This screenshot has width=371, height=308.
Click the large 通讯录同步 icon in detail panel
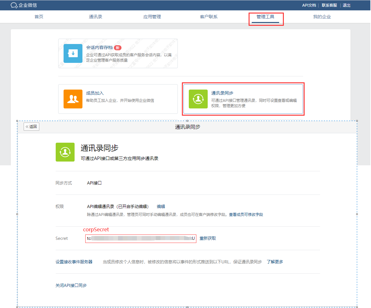65,152
